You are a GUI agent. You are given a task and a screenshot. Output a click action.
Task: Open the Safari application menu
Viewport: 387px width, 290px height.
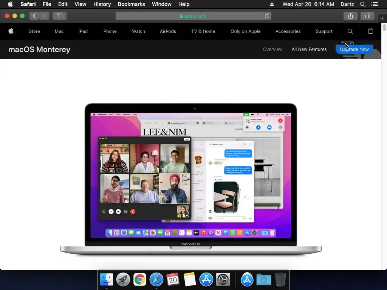point(28,4)
